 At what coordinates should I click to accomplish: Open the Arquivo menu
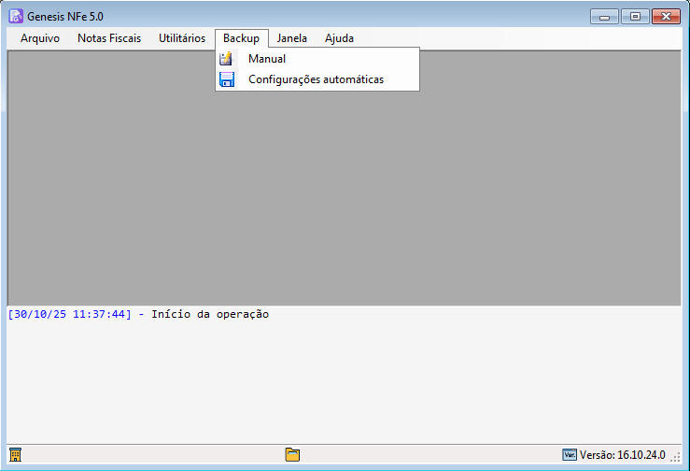pos(40,38)
